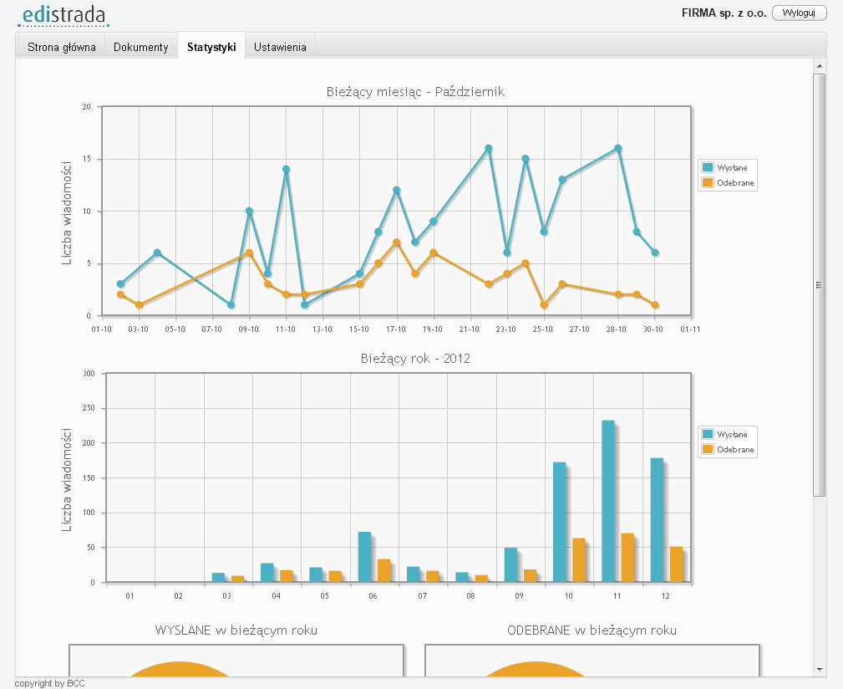
Task: Click the blue Wysłane bar for month 11
Action: pos(608,502)
